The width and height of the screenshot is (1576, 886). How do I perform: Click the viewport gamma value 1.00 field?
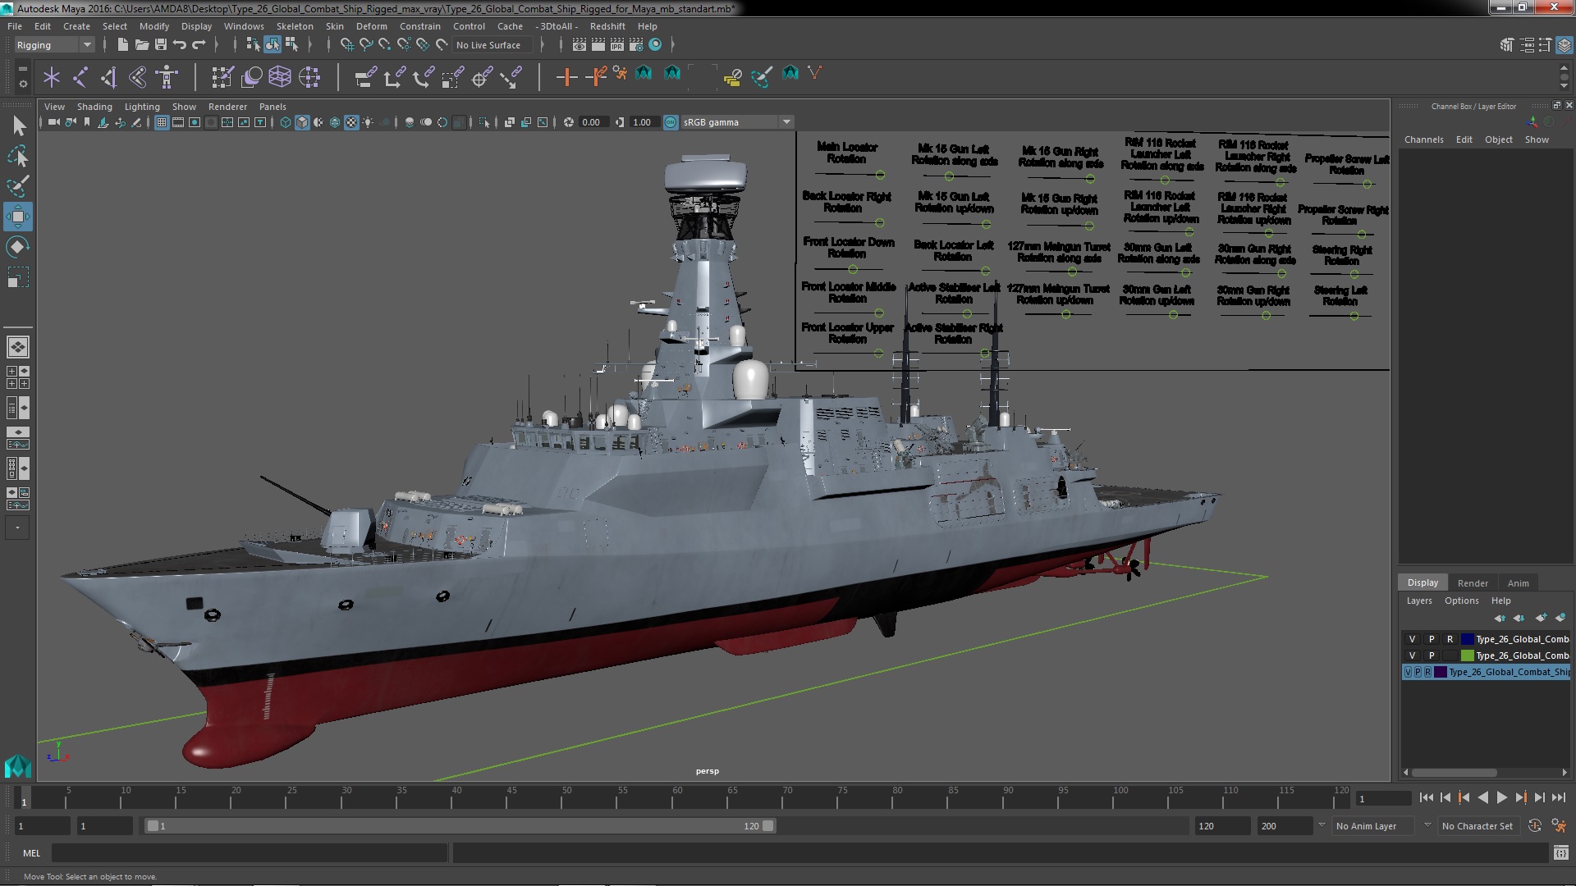coord(644,122)
